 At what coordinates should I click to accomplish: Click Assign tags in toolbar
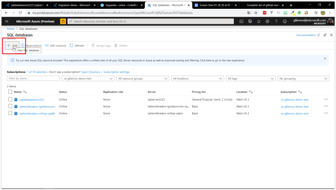tap(101, 46)
